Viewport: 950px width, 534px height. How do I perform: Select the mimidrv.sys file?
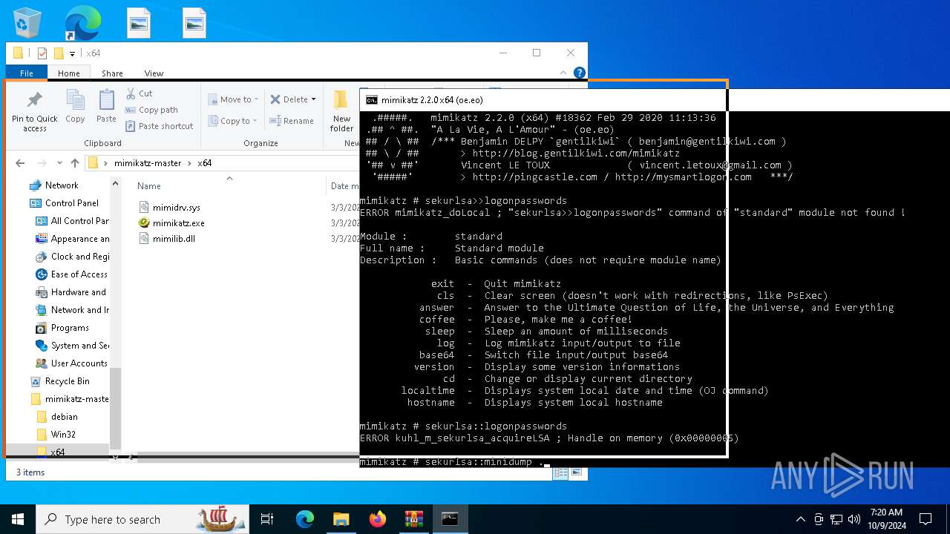[177, 208]
